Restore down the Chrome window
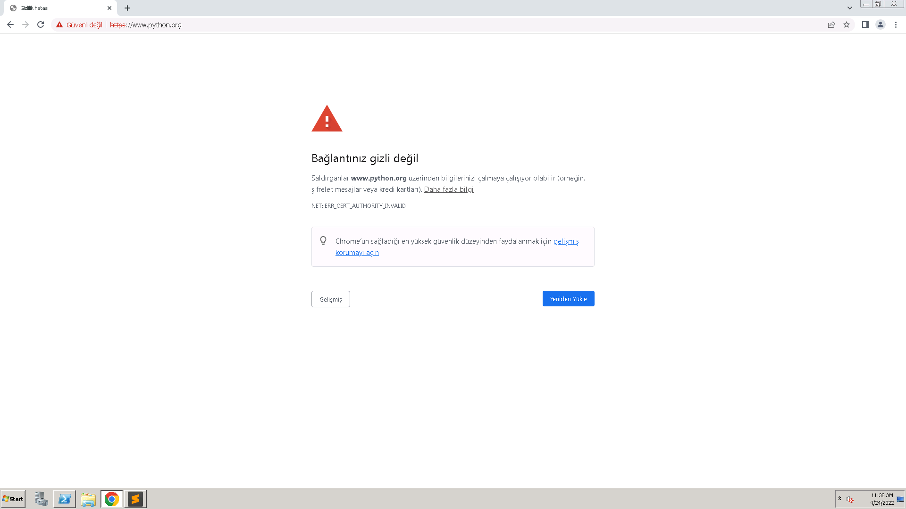The image size is (906, 509). point(878,4)
